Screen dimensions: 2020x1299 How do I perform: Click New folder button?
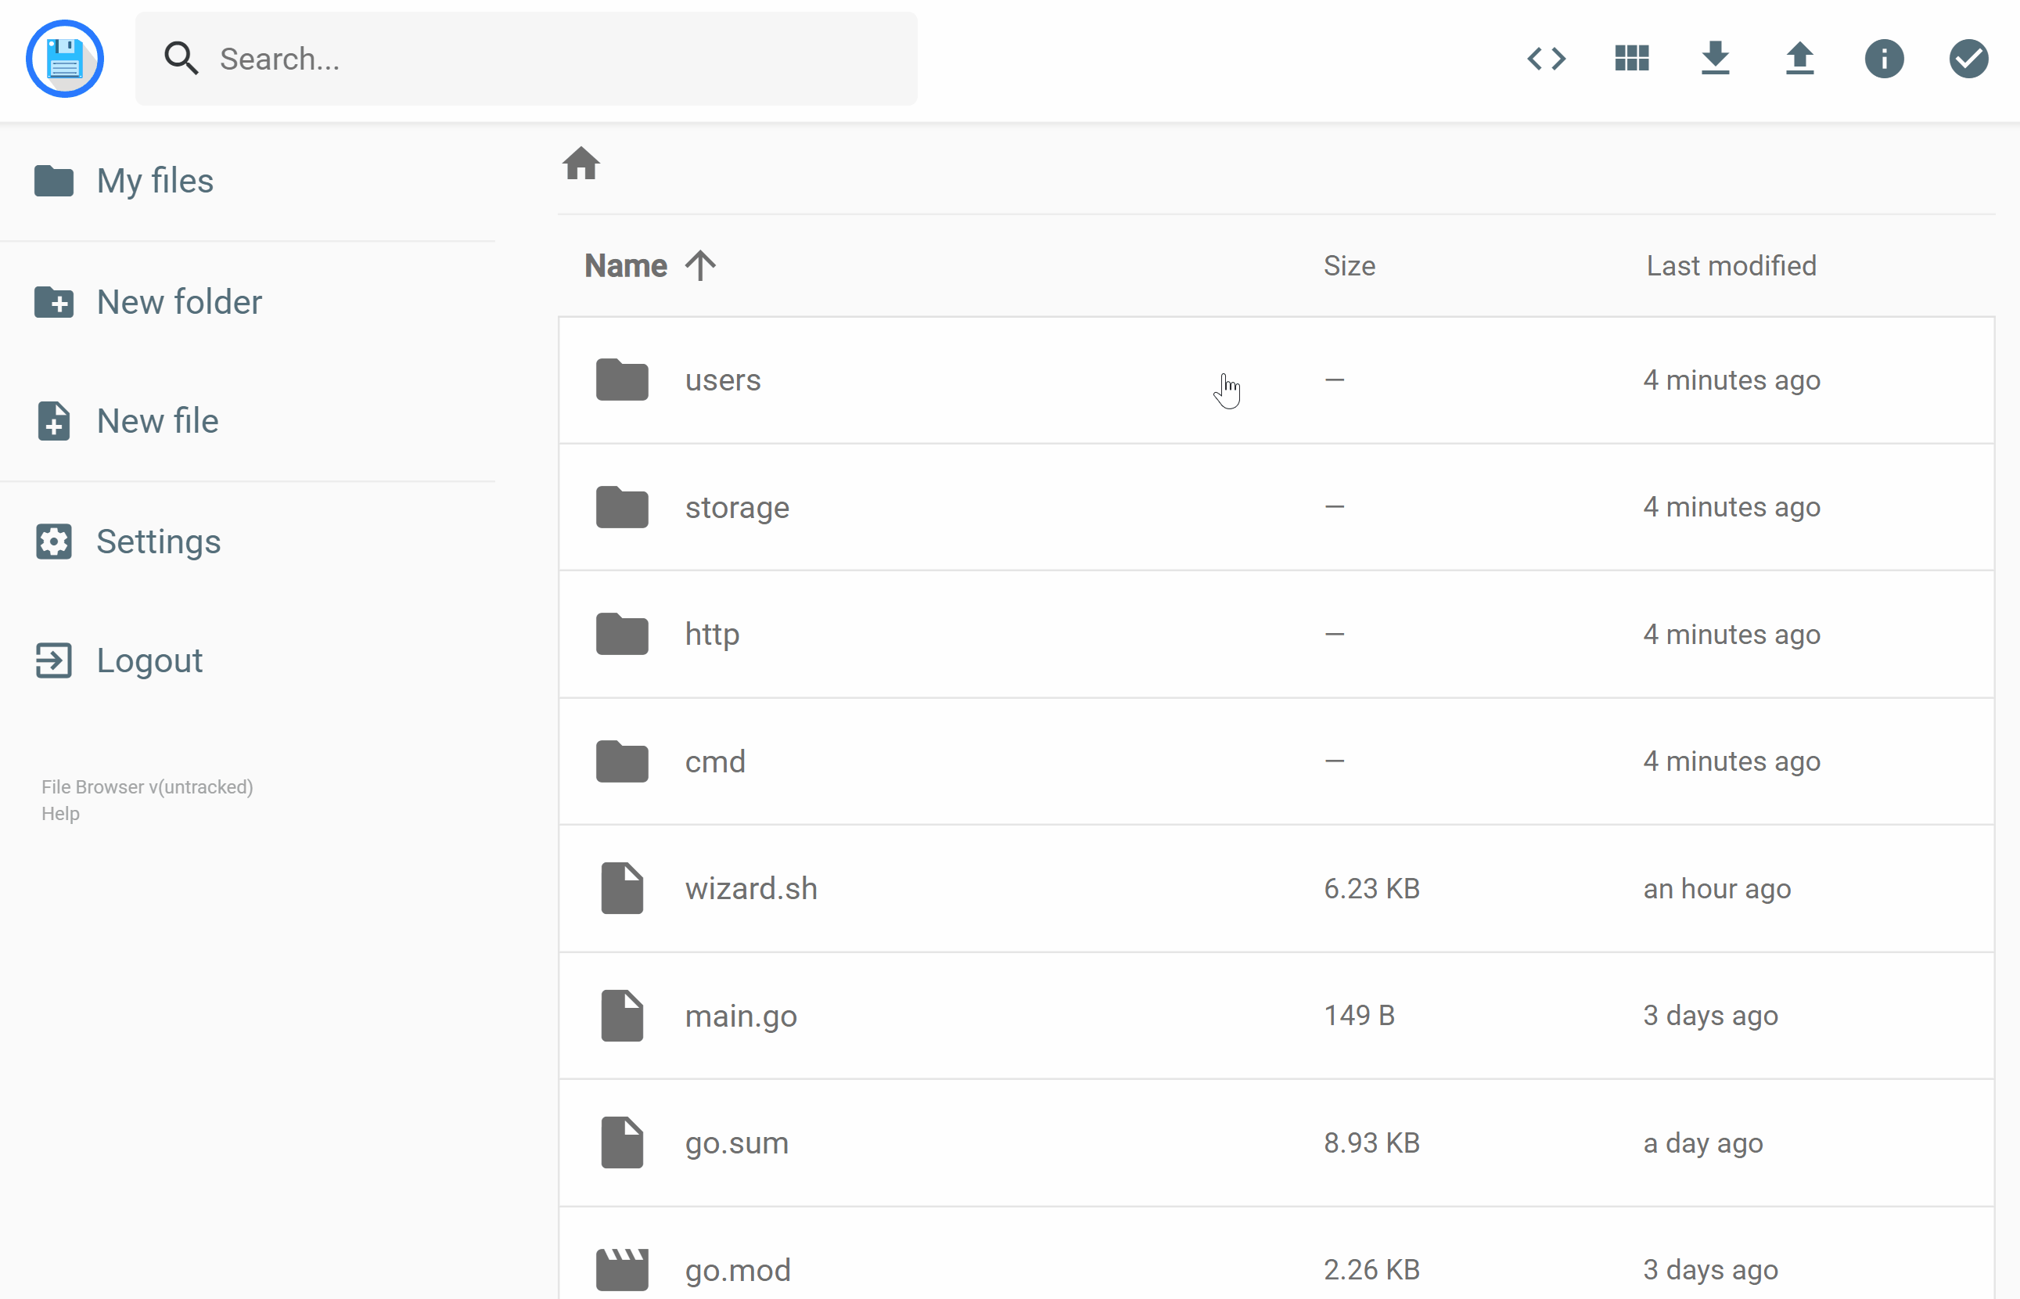point(178,300)
